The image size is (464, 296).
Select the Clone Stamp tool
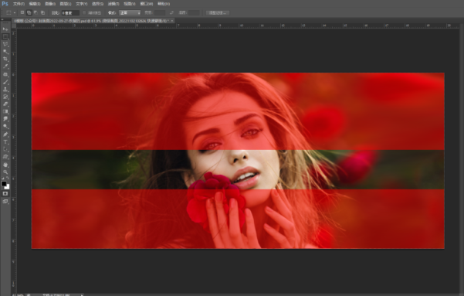[5, 89]
